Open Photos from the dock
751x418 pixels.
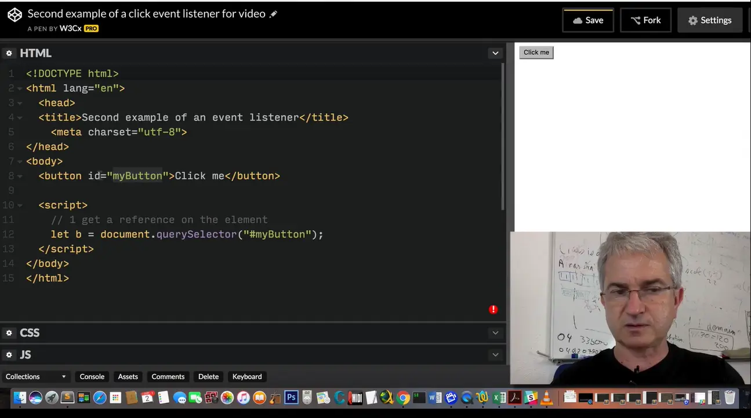[227, 398]
